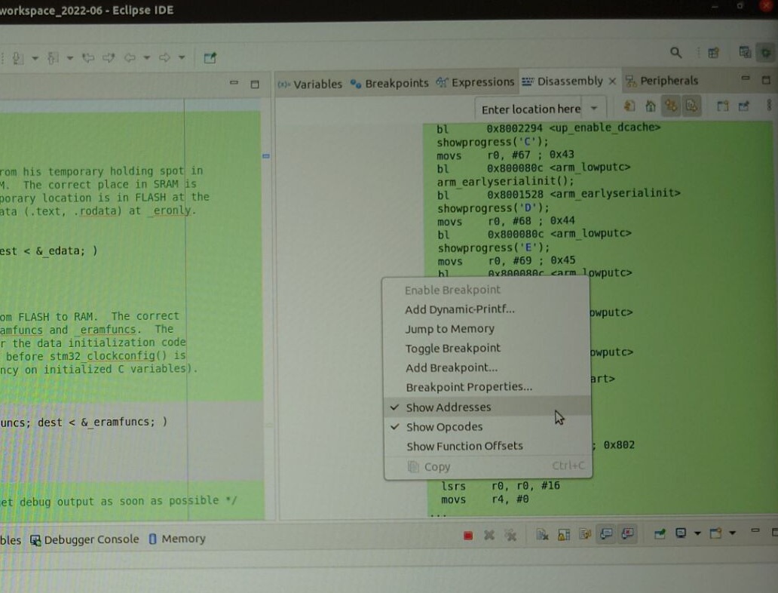Open Disassembly view three-dot menu
This screenshot has width=778, height=593.
coord(769,106)
